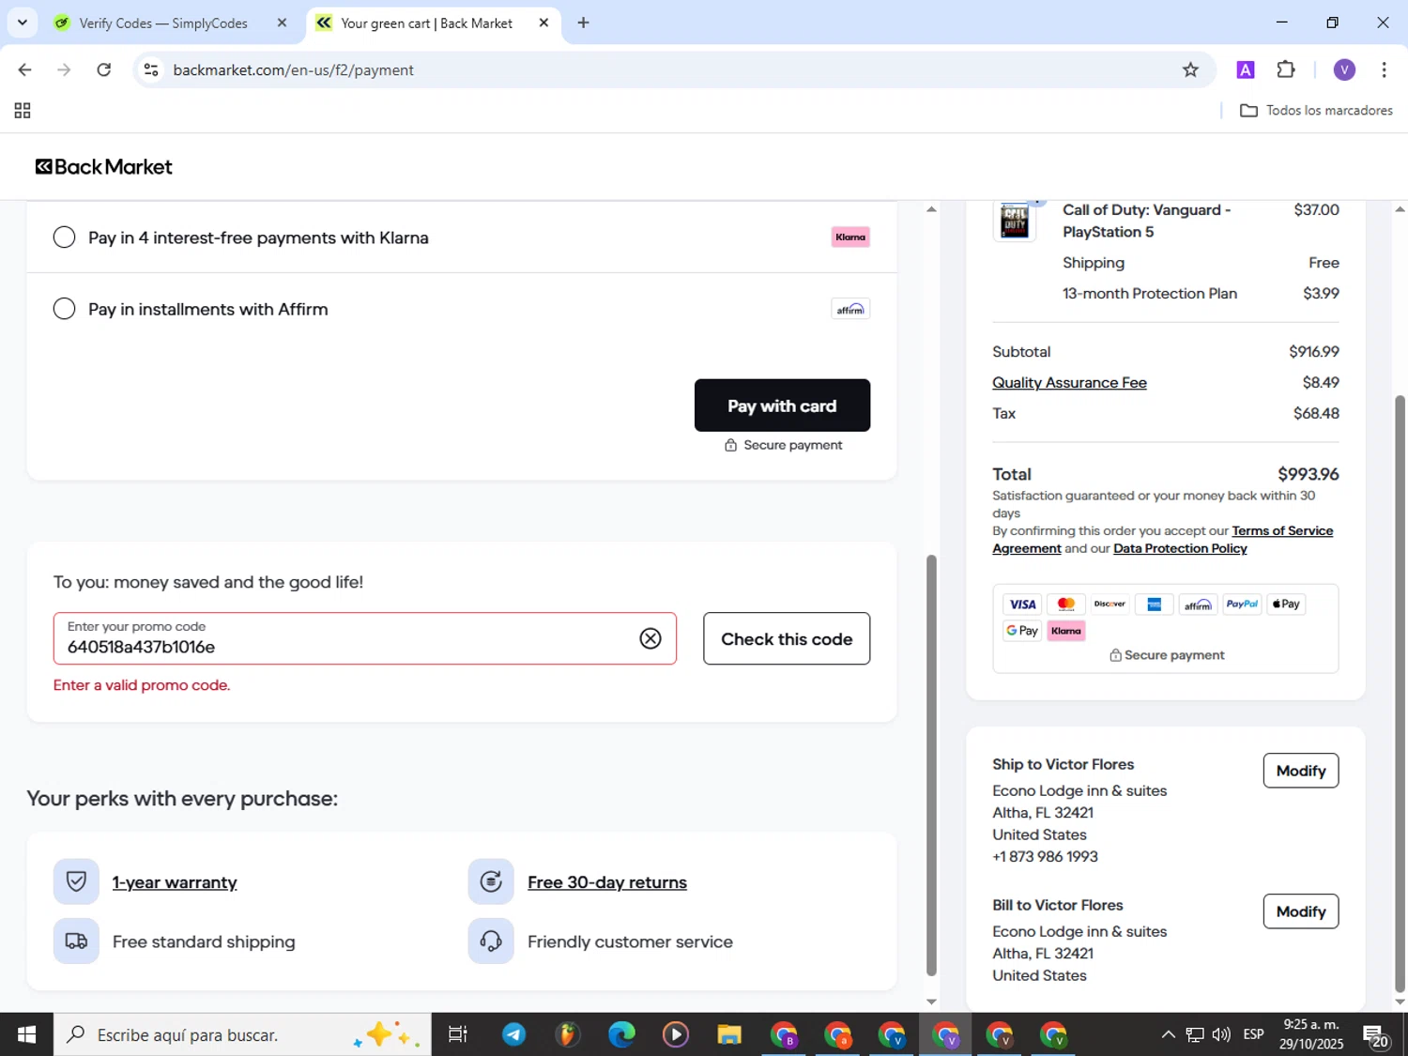Open Chrome three-dot menu
The height and width of the screenshot is (1056, 1408).
tap(1384, 69)
